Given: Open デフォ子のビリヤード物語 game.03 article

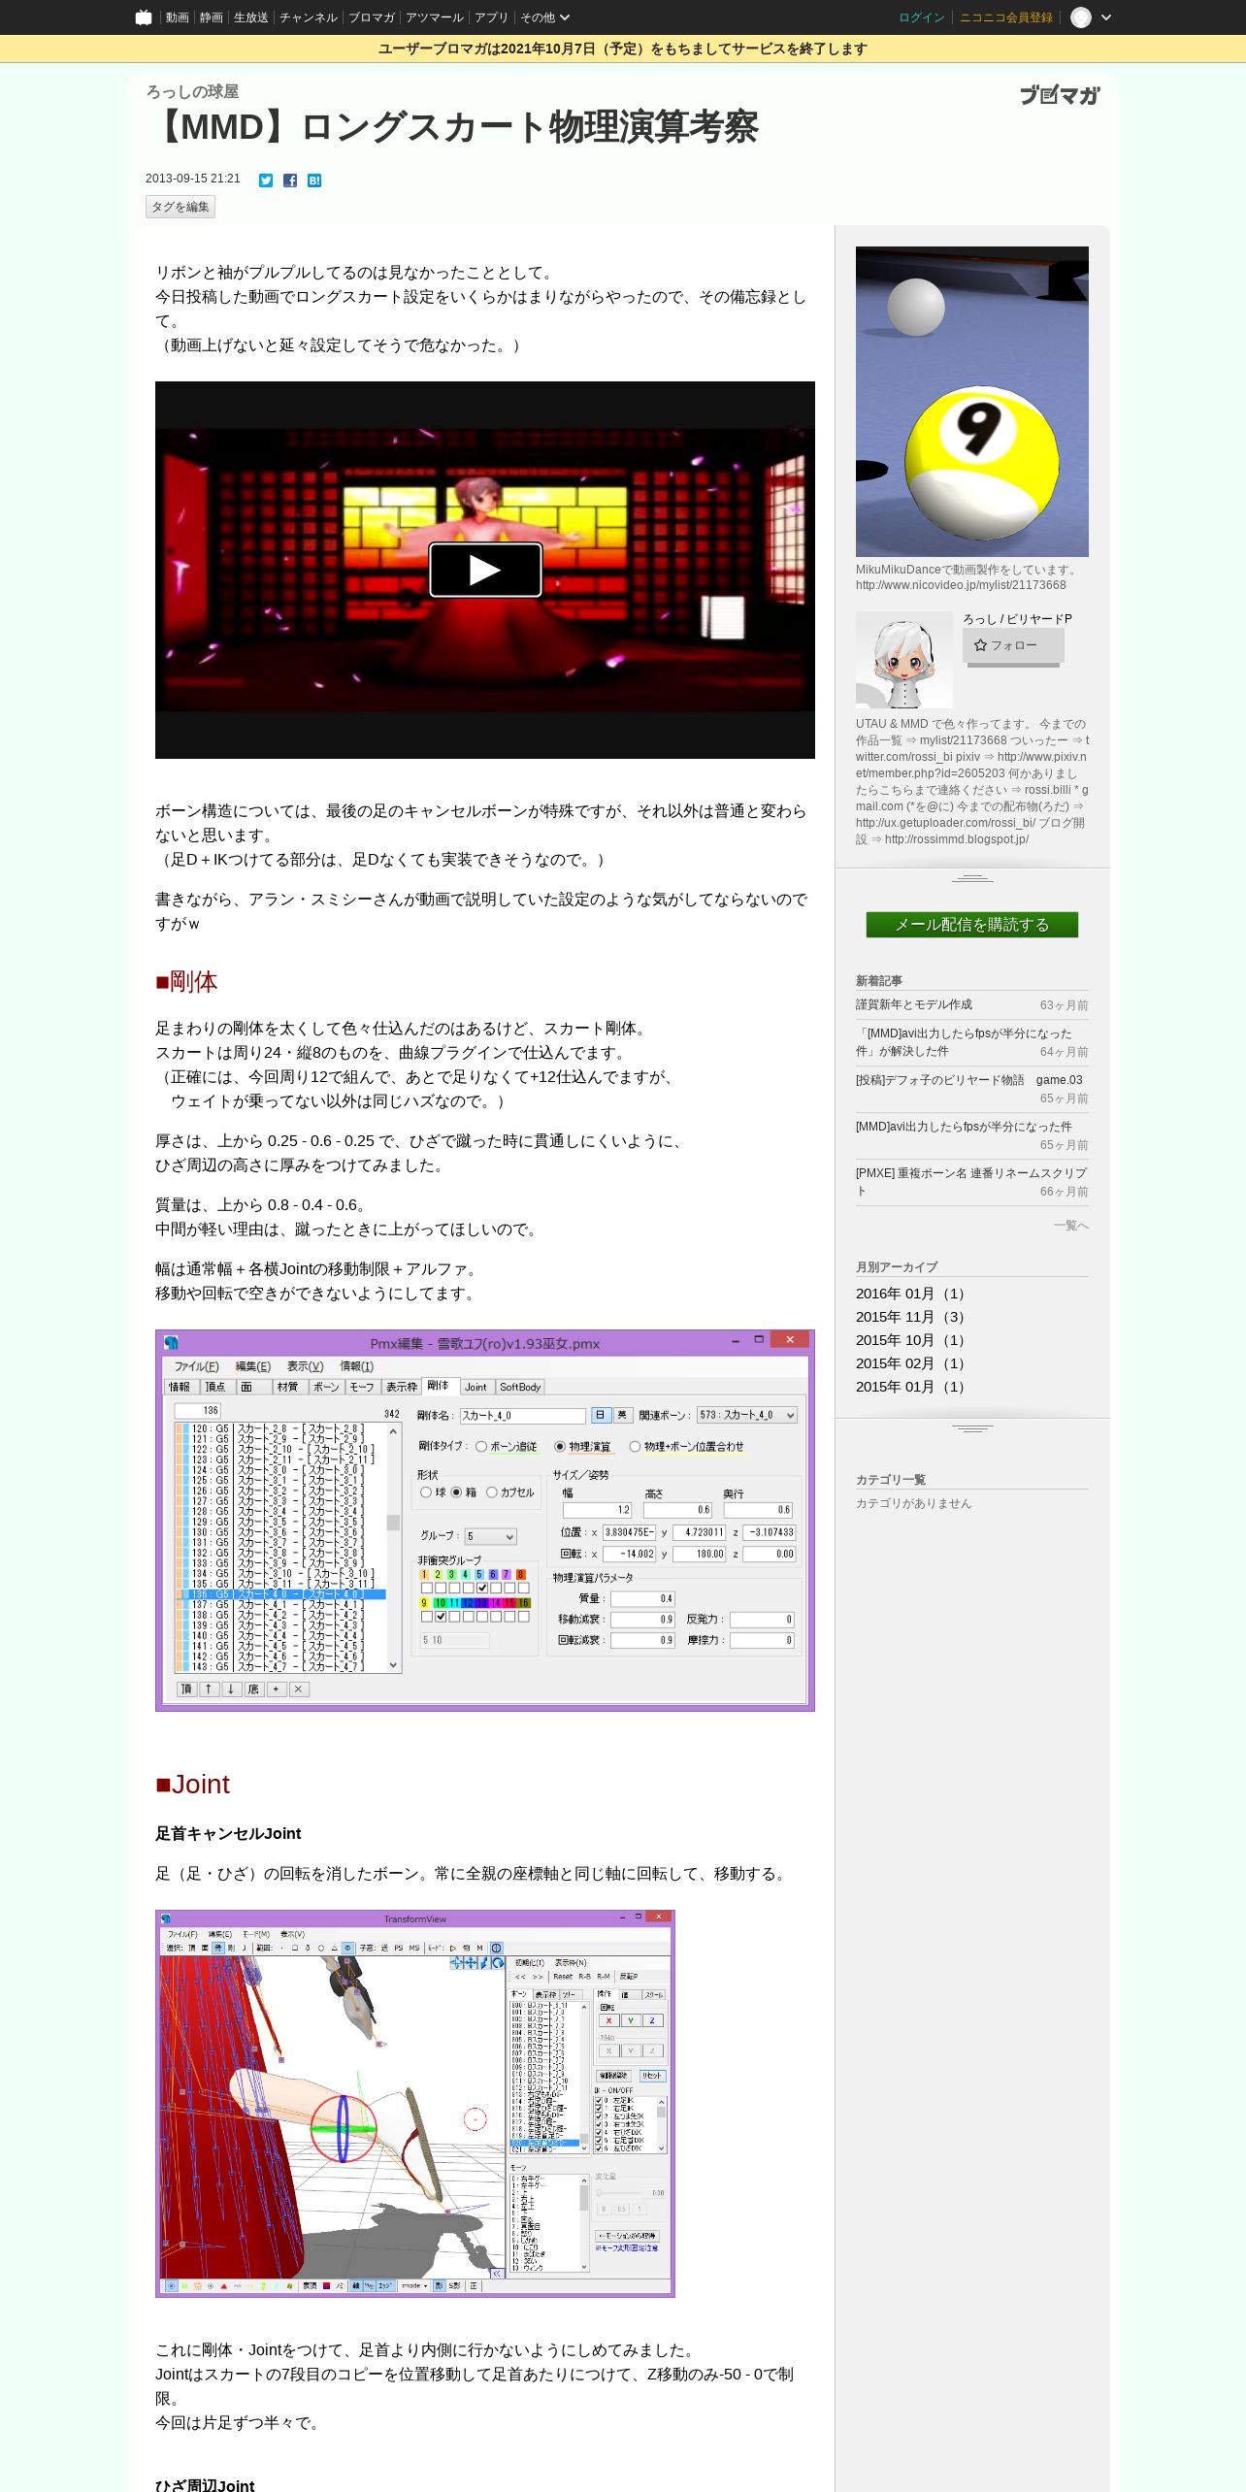Looking at the screenshot, I should tap(969, 1080).
